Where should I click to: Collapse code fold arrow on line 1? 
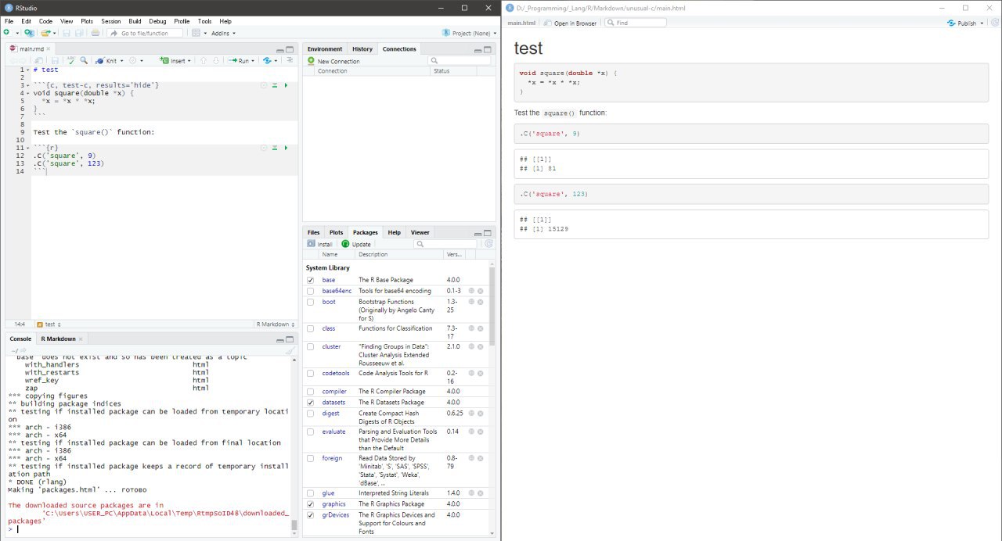point(28,70)
